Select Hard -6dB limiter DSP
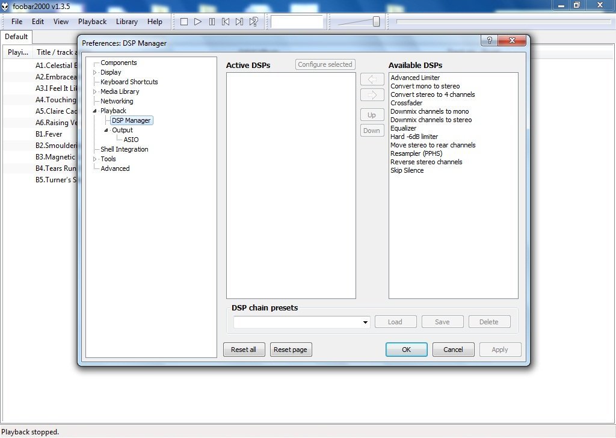This screenshot has height=438, width=616. click(414, 137)
